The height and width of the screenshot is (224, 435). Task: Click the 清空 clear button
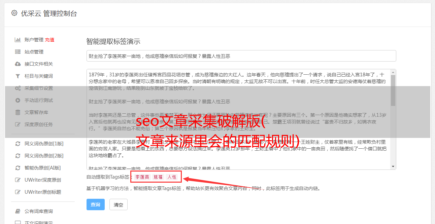coord(119,204)
